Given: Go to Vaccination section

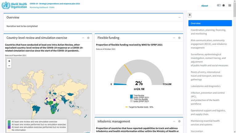Looking at the screenshot, I should [x=210, y=131].
